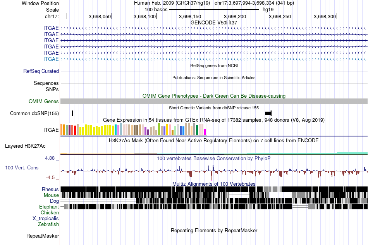368x245 pixels.
Task: Click the 3,698,300 ruler position
Action: click(x=325, y=16)
